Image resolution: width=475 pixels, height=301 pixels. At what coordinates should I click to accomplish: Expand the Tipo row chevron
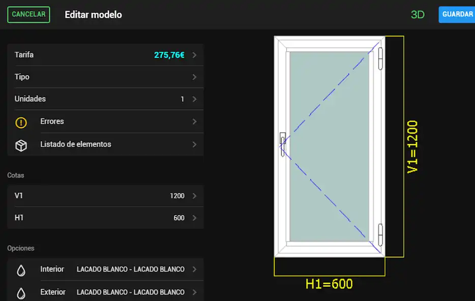pyautogui.click(x=194, y=77)
